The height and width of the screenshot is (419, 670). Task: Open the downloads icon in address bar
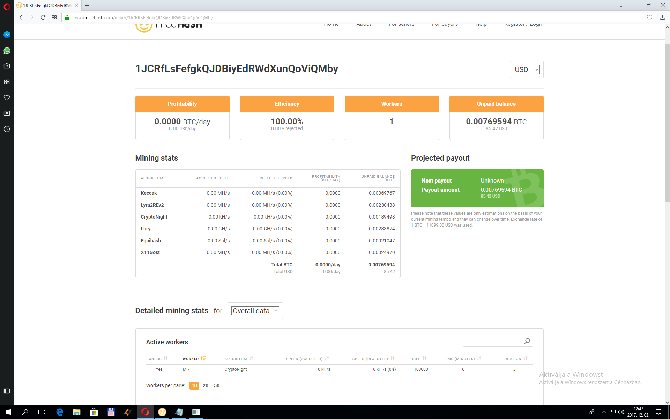[662, 17]
